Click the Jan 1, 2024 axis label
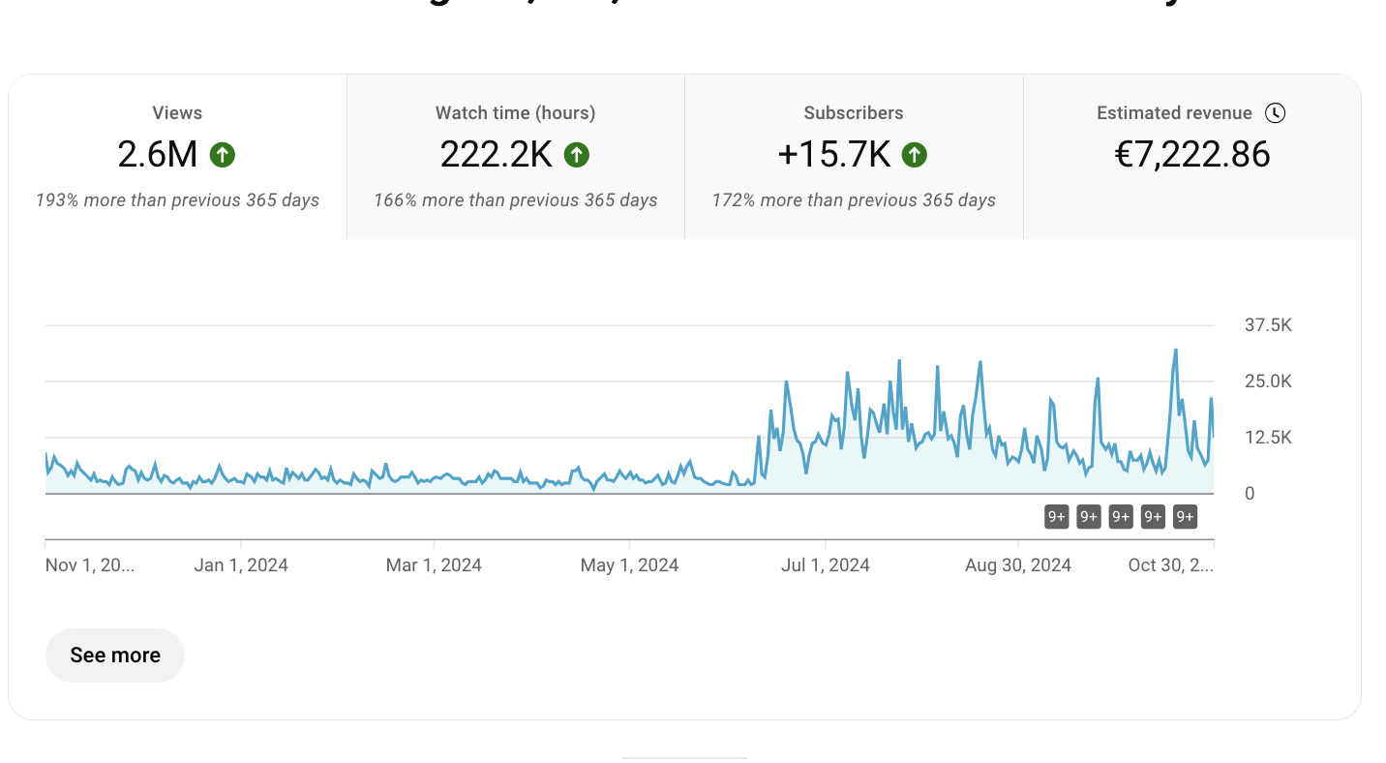1386x763 pixels. coord(241,565)
